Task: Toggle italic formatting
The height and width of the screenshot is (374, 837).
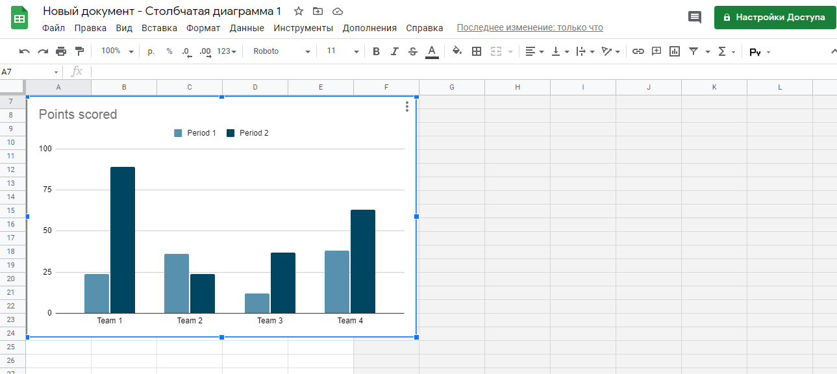Action: click(x=394, y=51)
